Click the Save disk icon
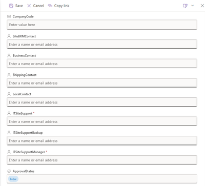The image size is (205, 186). pos(11,6)
